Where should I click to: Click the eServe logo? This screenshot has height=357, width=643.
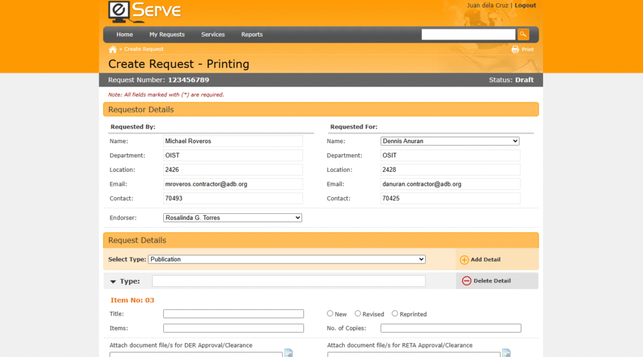click(x=144, y=11)
